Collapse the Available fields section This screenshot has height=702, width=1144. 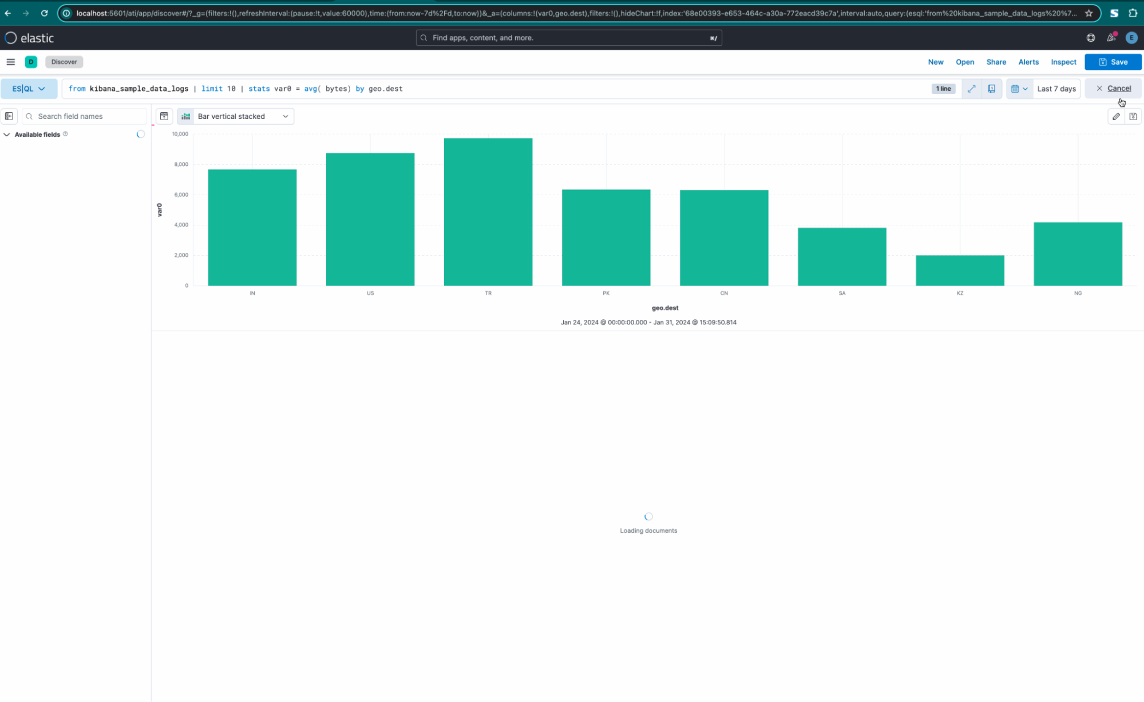click(7, 134)
